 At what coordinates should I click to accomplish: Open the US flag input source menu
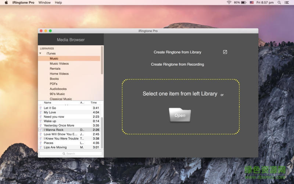pyautogui.click(x=252, y=3)
